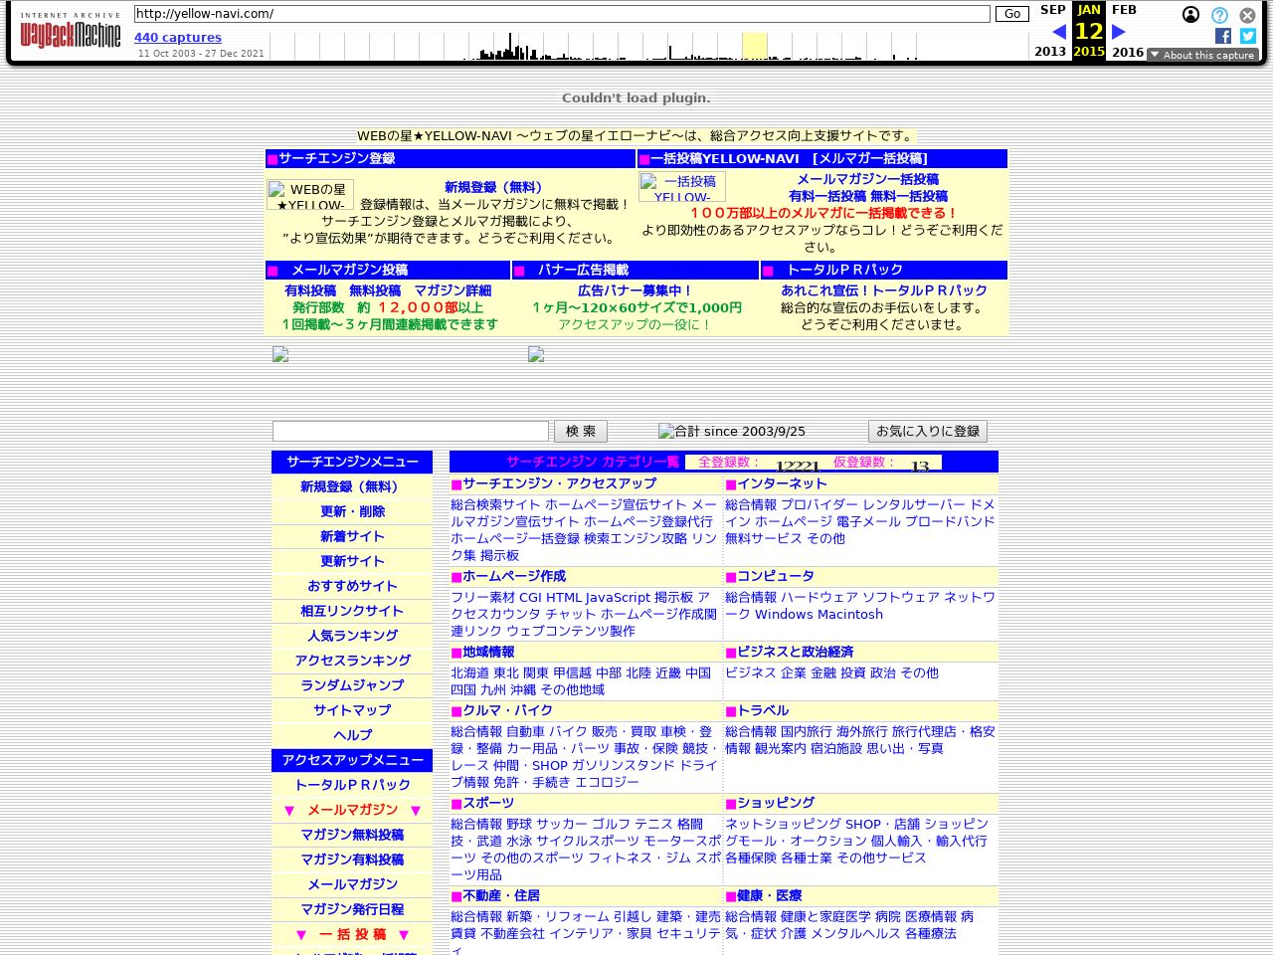Click the Wayback URL input field
The image size is (1273, 955).
click(x=562, y=14)
